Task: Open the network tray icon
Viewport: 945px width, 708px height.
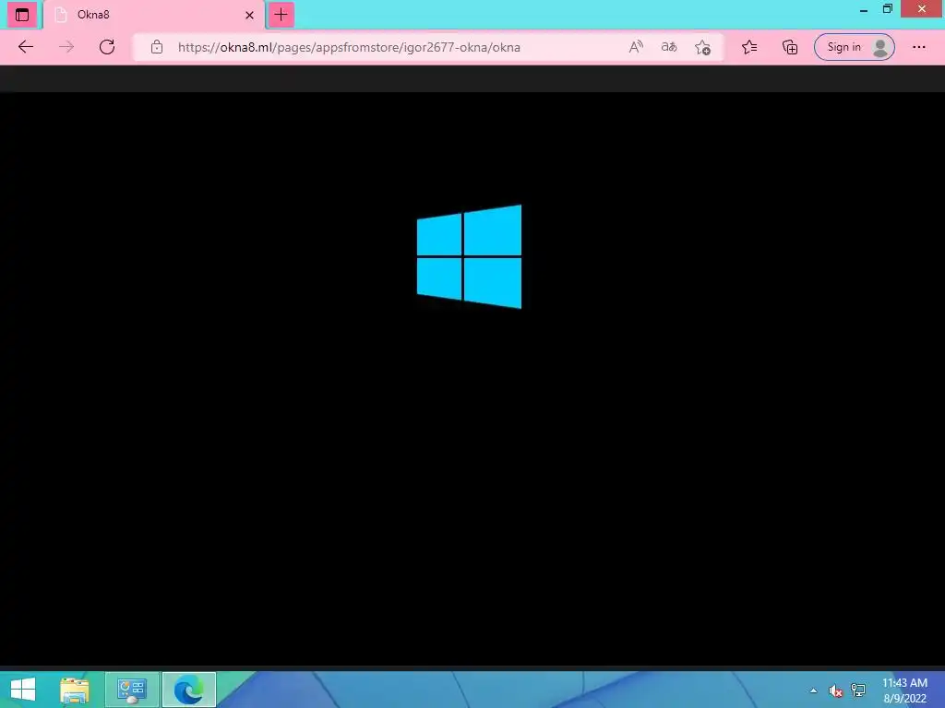Action: point(858,690)
